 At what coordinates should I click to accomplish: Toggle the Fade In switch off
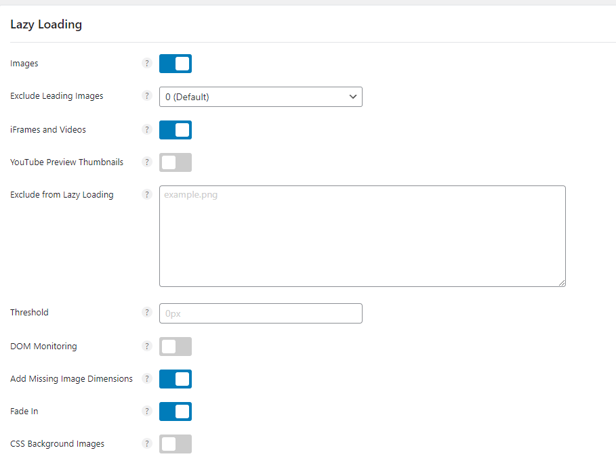click(176, 412)
